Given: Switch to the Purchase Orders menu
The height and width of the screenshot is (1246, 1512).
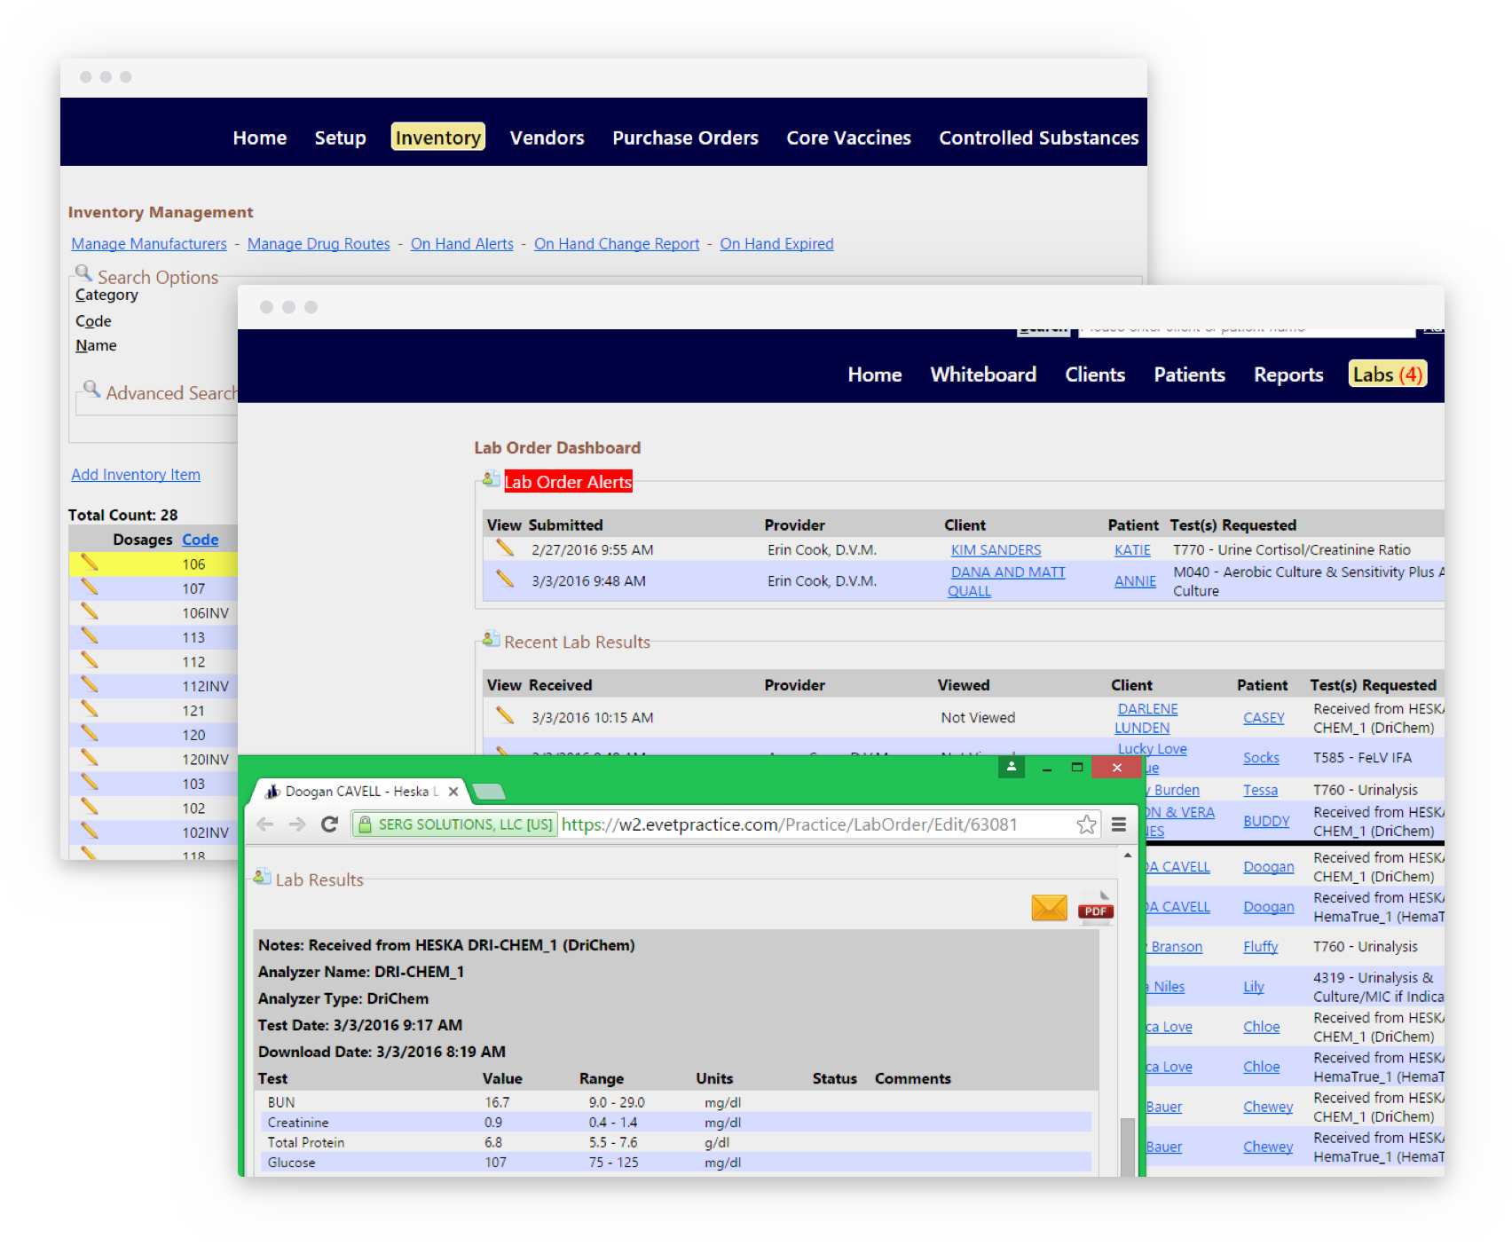Looking at the screenshot, I should [x=685, y=138].
